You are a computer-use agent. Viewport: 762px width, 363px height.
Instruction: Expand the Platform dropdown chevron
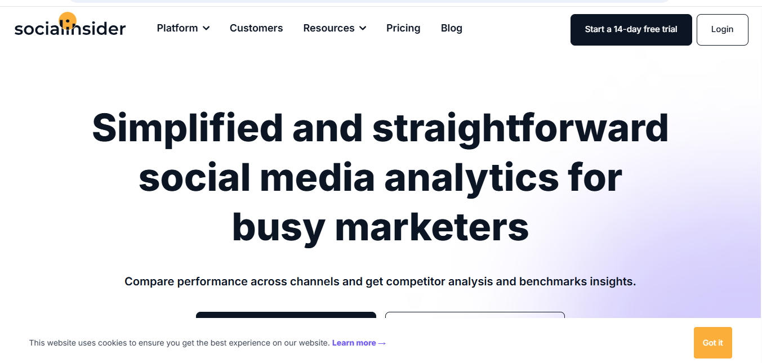point(206,28)
